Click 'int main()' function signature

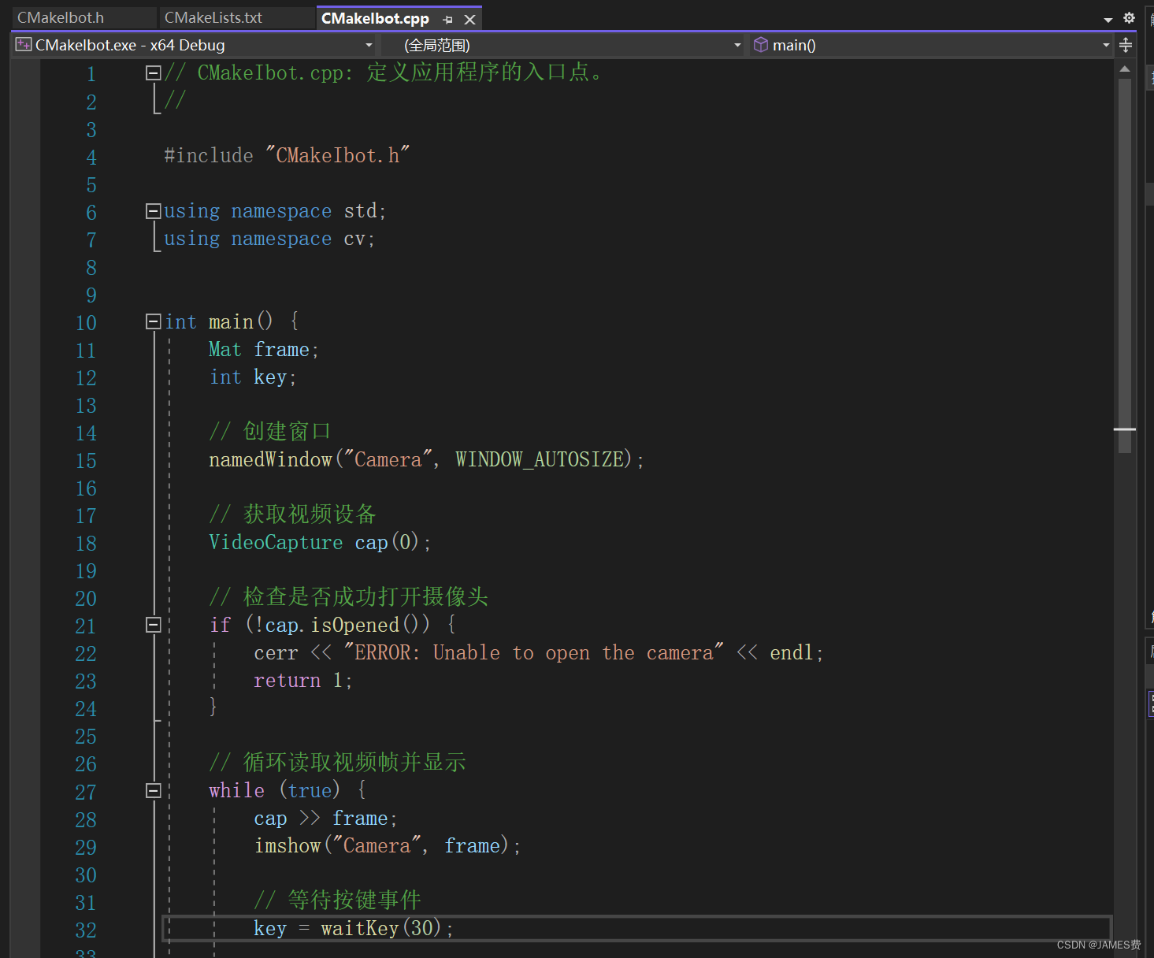tap(219, 321)
